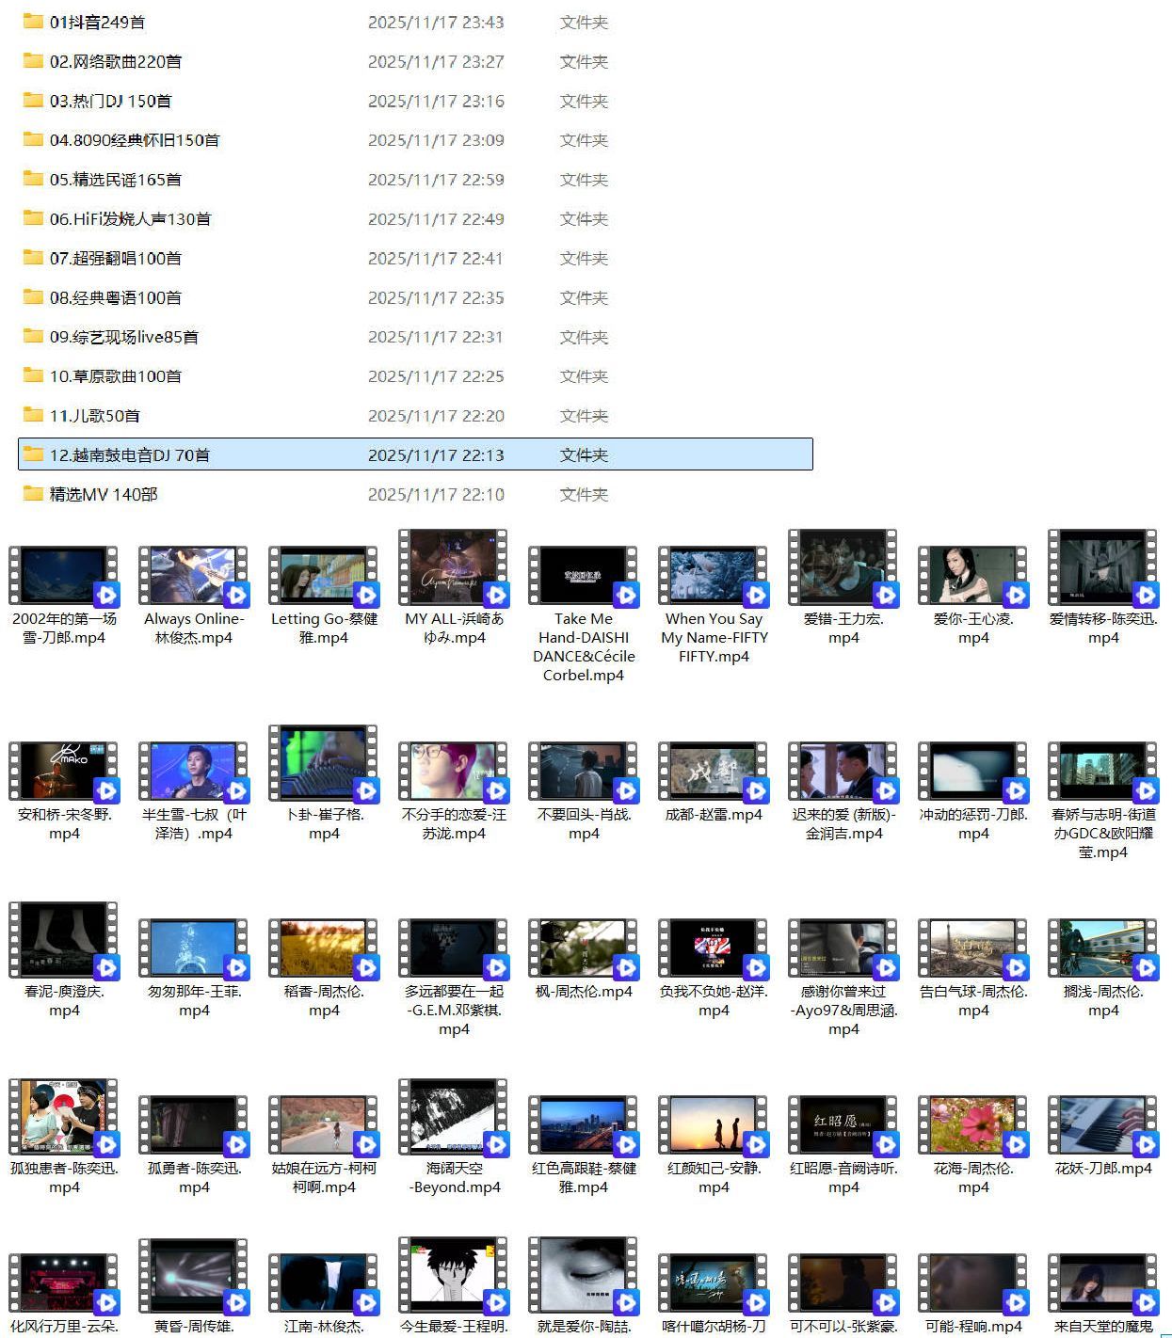Click the 06.HiFi发烧人声130首 folder icon
The width and height of the screenshot is (1172, 1338).
pyautogui.click(x=33, y=218)
